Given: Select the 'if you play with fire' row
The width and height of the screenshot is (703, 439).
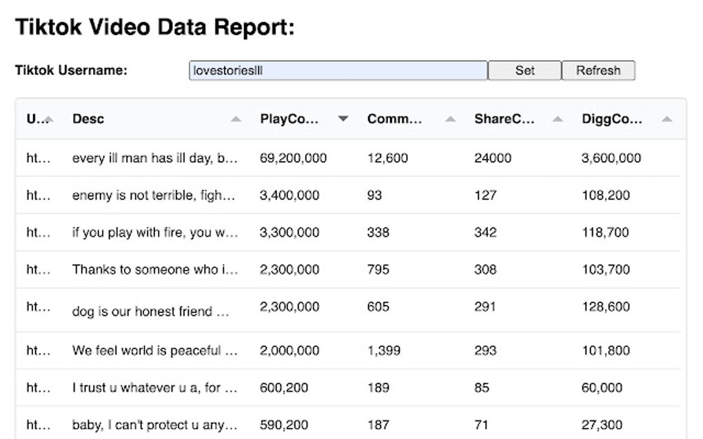Looking at the screenshot, I should pos(154,232).
